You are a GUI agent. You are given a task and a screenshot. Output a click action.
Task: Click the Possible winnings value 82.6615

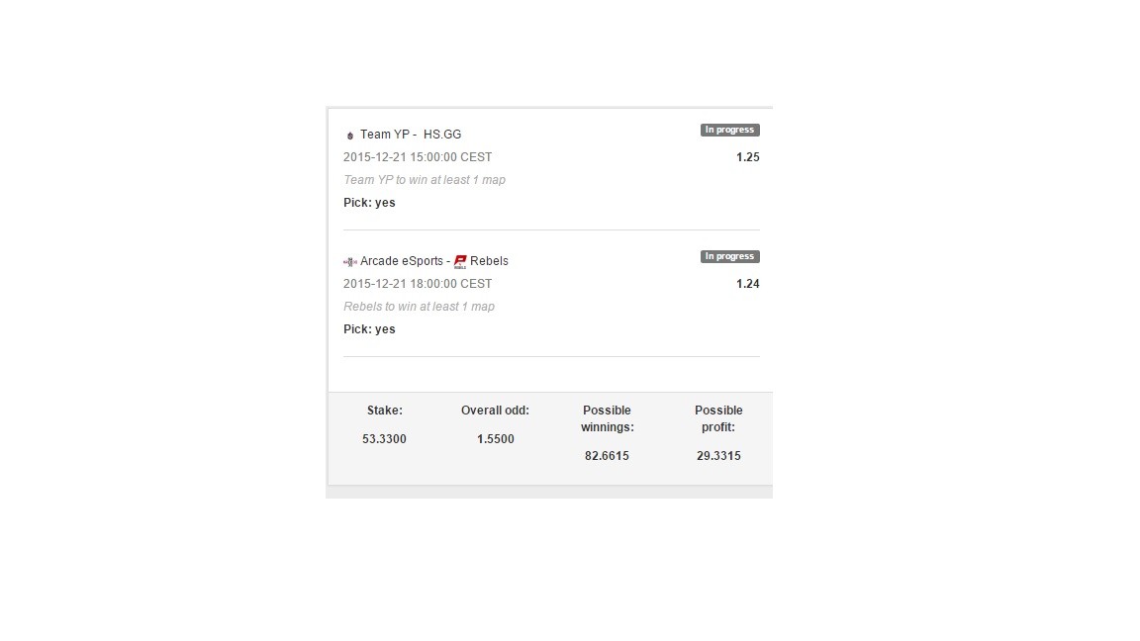pos(607,456)
